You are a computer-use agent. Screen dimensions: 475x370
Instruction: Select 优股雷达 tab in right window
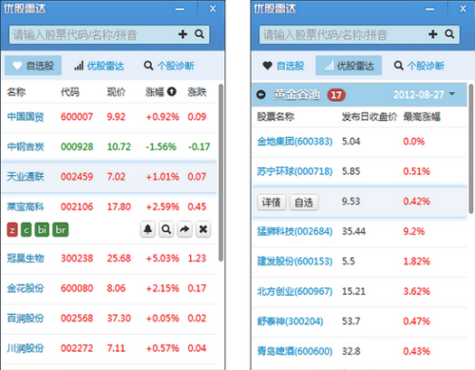point(349,66)
